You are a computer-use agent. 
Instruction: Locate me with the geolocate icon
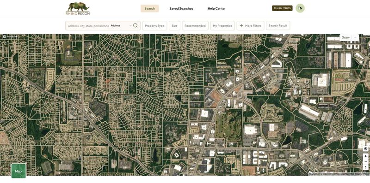(x=365, y=148)
